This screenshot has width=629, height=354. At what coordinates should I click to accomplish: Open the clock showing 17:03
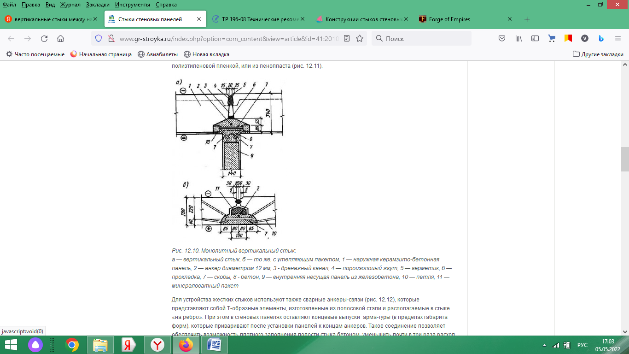[x=608, y=345]
